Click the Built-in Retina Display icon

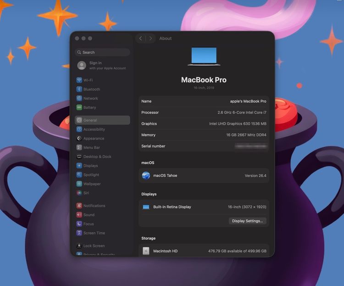click(x=146, y=207)
